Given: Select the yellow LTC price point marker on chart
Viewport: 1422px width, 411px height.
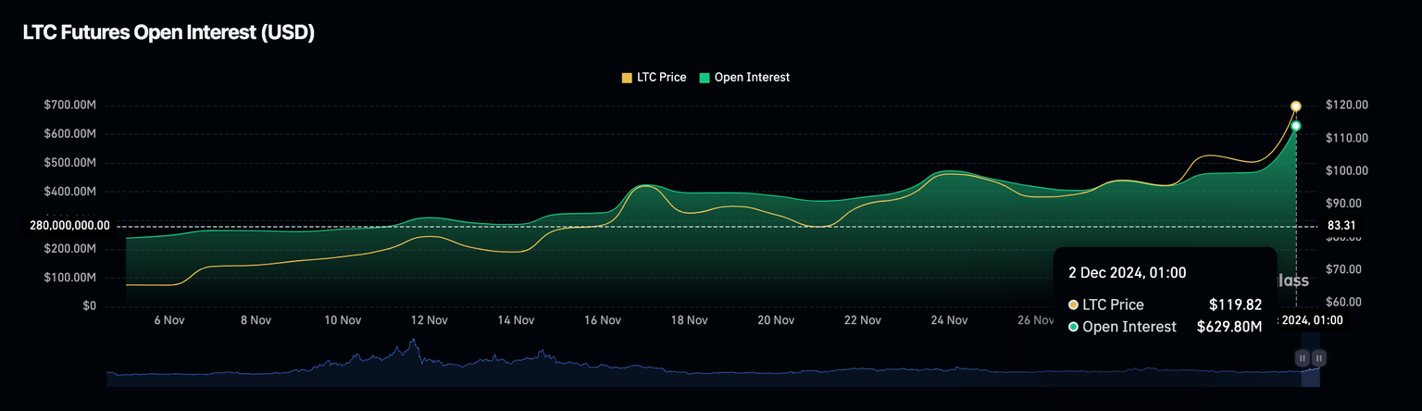Looking at the screenshot, I should pos(1296,106).
